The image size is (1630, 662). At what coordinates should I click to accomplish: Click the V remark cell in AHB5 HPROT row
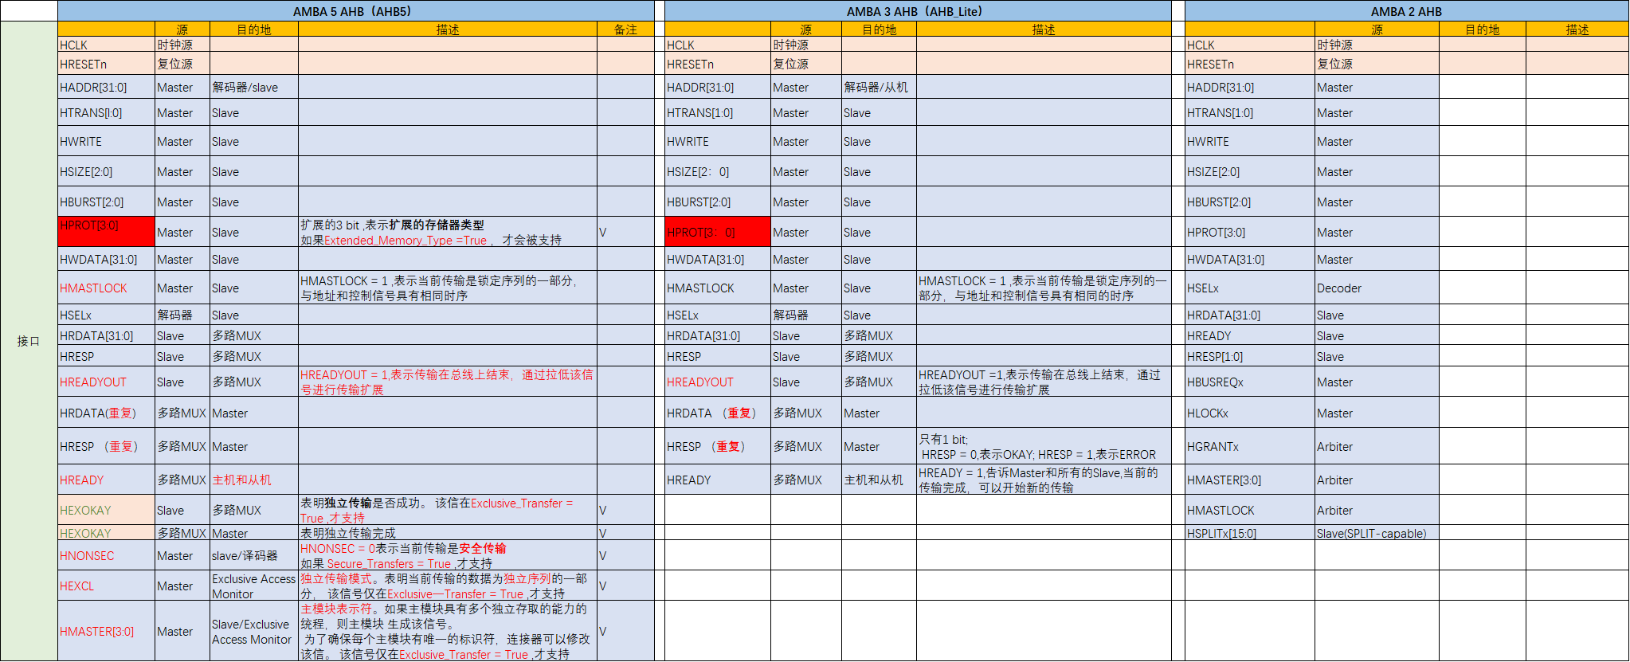625,232
